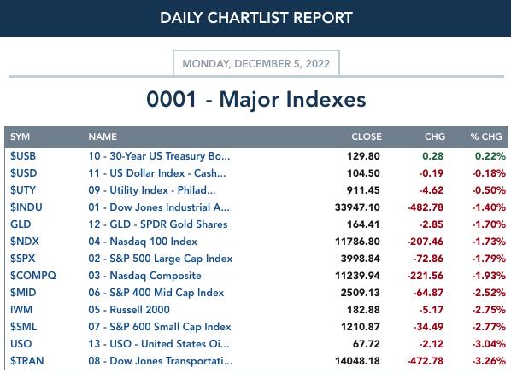511x373 pixels.
Task: Sort by % CHG column header
Action: [486, 137]
